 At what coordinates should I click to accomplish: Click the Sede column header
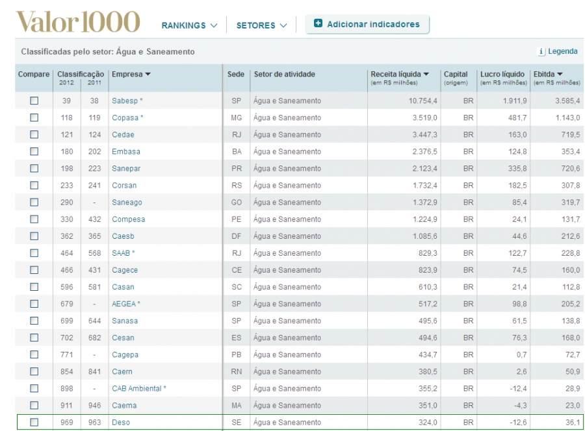[x=236, y=74]
